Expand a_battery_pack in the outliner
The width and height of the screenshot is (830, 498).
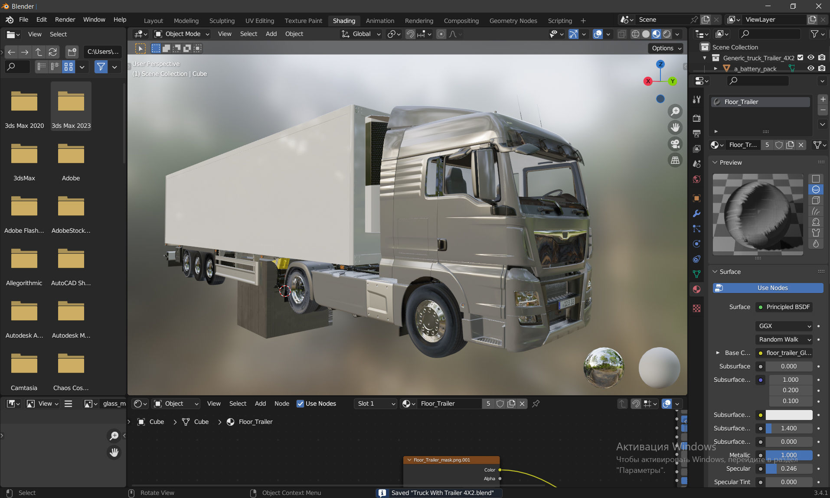716,68
